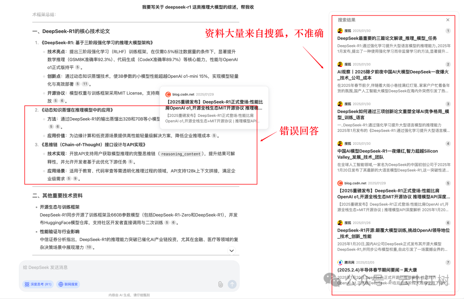Click heading 二、其他重要技术资料
The height and width of the screenshot is (299, 464).
[58, 196]
